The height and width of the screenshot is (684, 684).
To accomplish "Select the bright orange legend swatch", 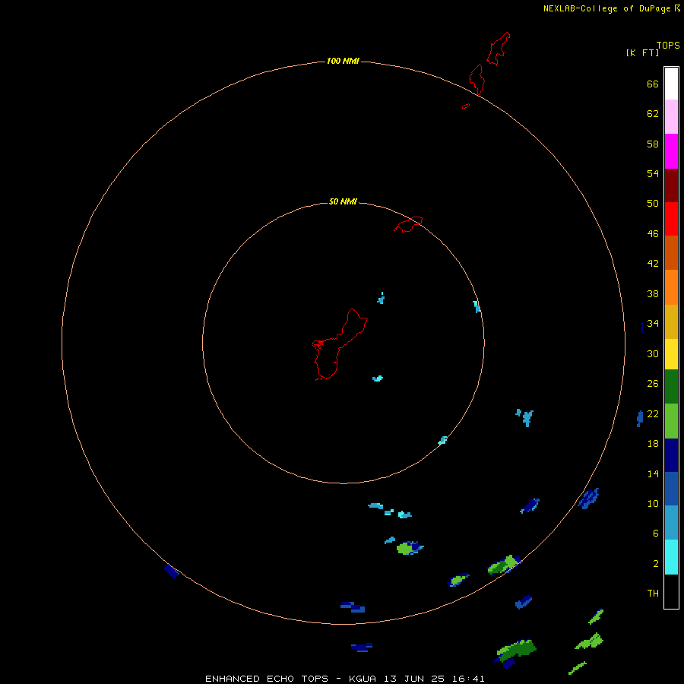I will pos(671,287).
